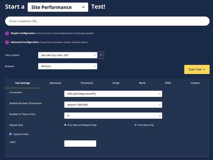This screenshot has width=213, height=160.
Task: Collapse Advanced Configuration chevron icon
Action: coord(7,42)
